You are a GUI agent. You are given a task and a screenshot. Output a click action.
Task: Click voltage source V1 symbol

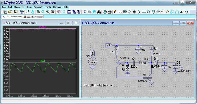(x=93, y=62)
